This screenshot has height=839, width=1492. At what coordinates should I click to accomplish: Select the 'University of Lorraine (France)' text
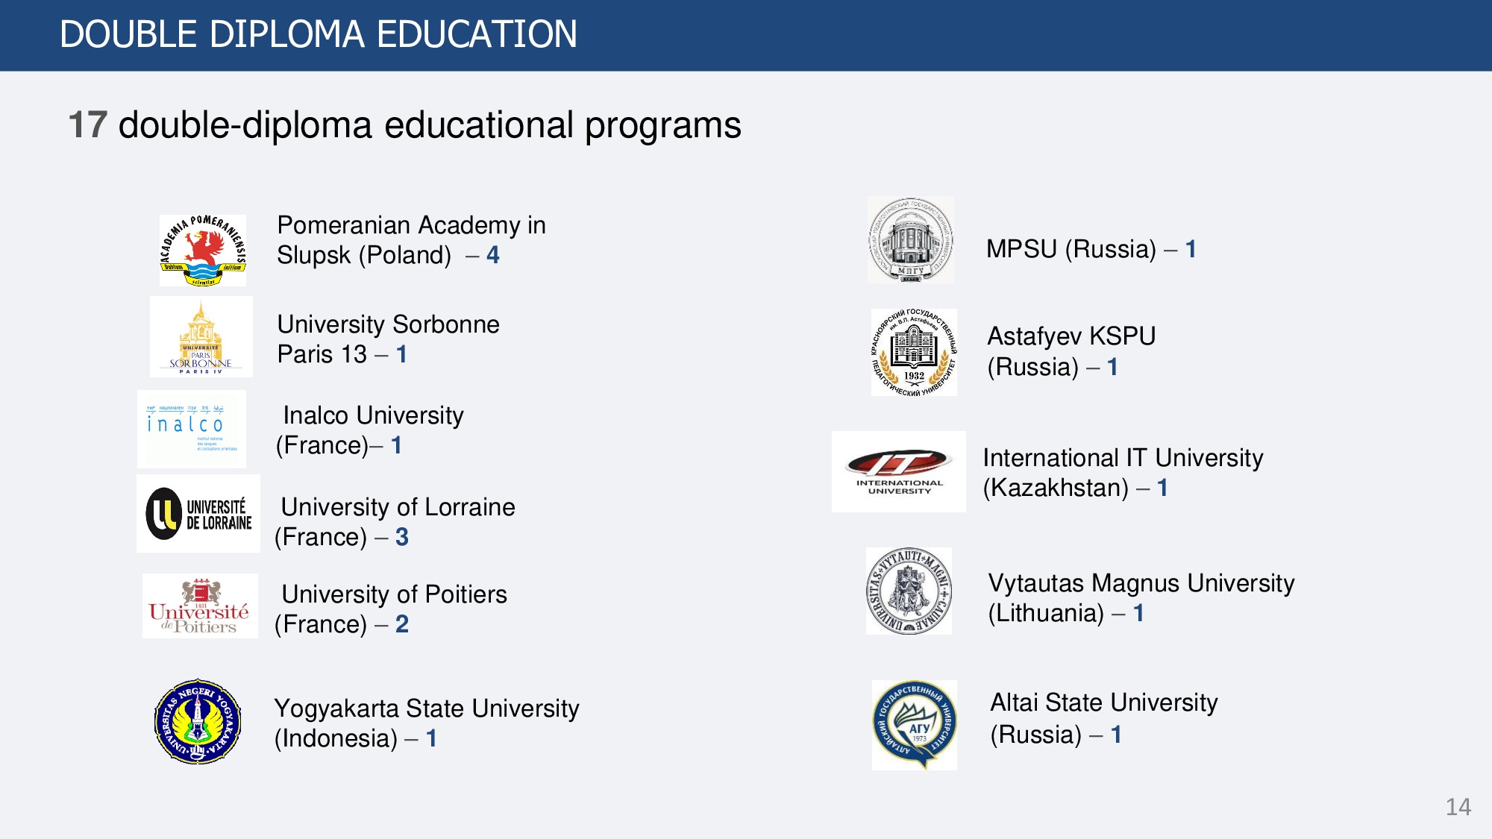click(395, 522)
